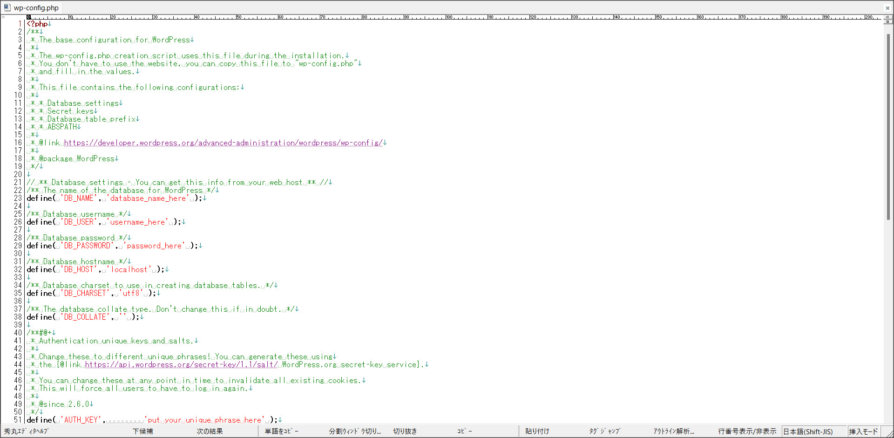The width and height of the screenshot is (894, 438).
Task: Click 単語をコピー in the function key bar
Action: [x=281, y=431]
